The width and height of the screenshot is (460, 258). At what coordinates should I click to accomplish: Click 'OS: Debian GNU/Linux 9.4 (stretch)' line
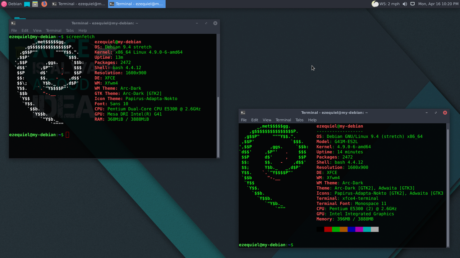tap(369, 137)
